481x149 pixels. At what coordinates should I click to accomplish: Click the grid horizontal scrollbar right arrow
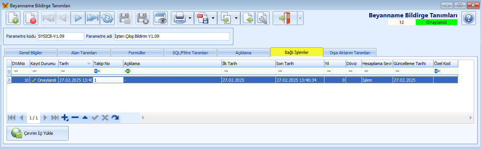[470, 118]
